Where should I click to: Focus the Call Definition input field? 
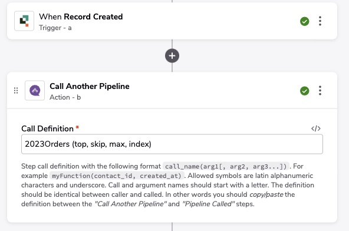(172, 144)
